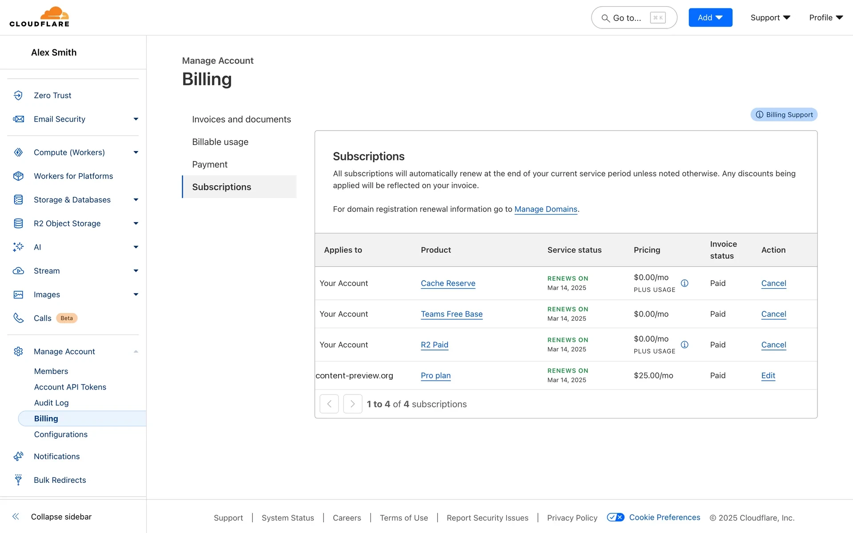The image size is (853, 533).
Task: Open the Cache Reserve product link
Action: click(448, 283)
